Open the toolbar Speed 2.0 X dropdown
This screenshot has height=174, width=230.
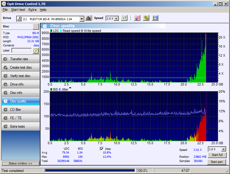pos(116,19)
